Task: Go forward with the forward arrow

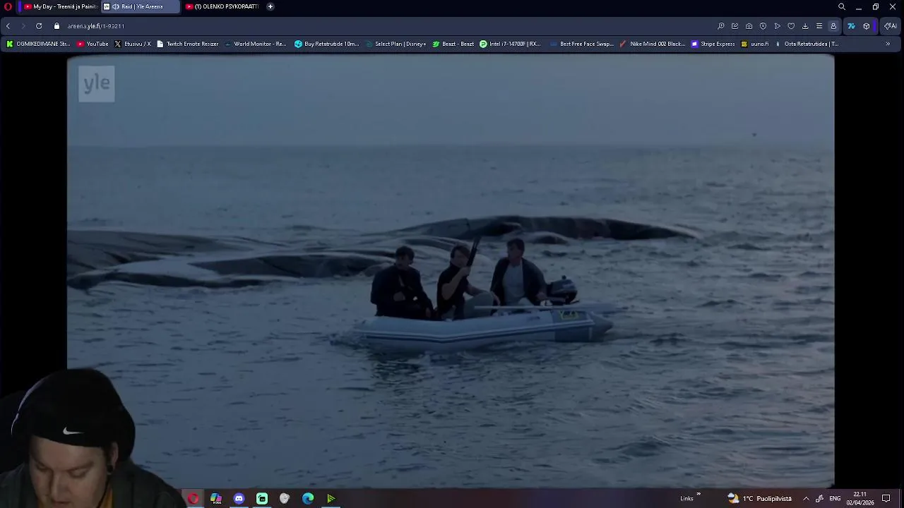Action: 23,26
